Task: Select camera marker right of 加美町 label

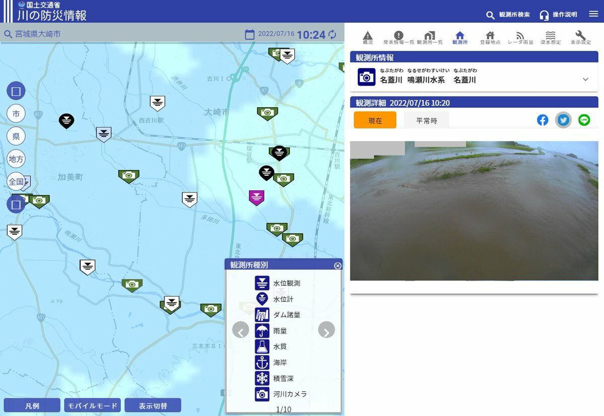Action: [x=129, y=176]
